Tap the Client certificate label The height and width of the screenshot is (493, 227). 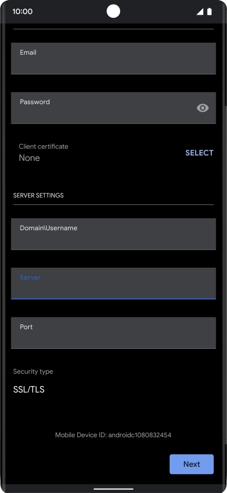click(44, 146)
